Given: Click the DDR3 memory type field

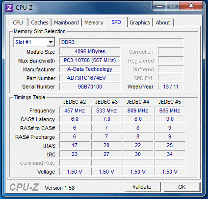Looking at the screenshot, I should pos(121,42).
